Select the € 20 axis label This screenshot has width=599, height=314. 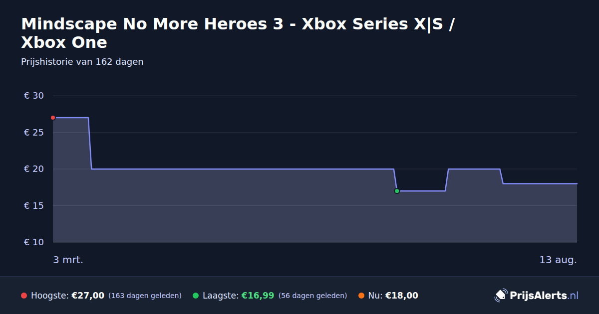pyautogui.click(x=34, y=169)
